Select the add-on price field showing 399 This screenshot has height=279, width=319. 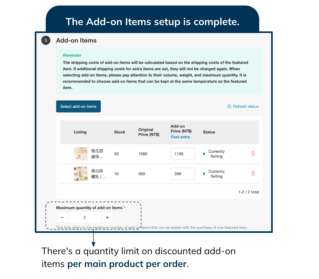[183, 174]
